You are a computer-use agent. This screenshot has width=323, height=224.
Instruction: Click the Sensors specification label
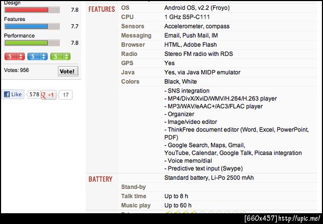click(x=132, y=26)
